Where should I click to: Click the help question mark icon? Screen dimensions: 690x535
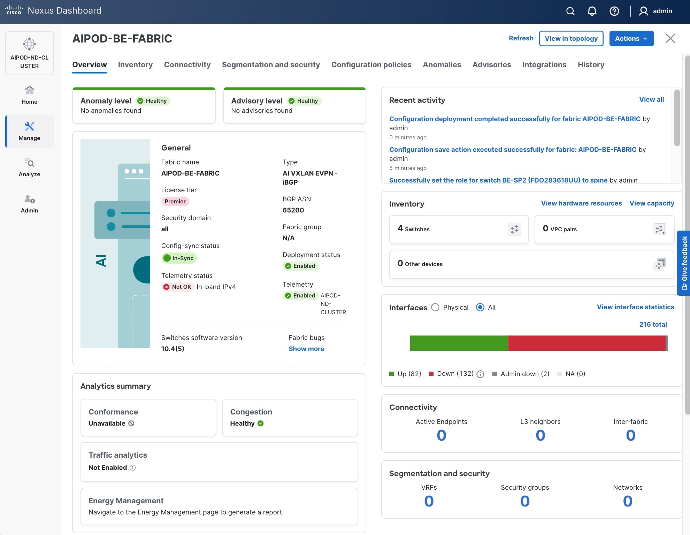coord(614,11)
